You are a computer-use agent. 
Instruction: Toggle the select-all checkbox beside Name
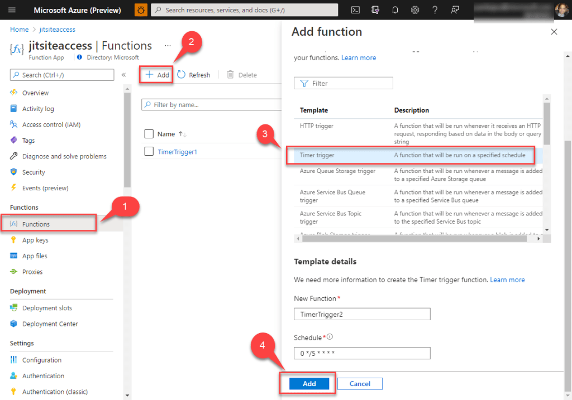(149, 134)
